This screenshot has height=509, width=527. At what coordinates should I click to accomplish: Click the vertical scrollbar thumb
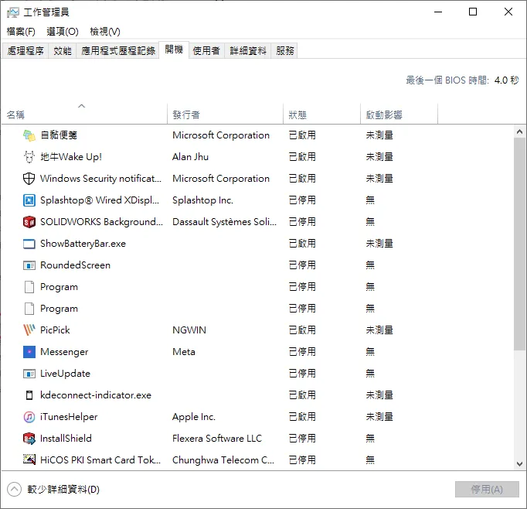pyautogui.click(x=519, y=244)
